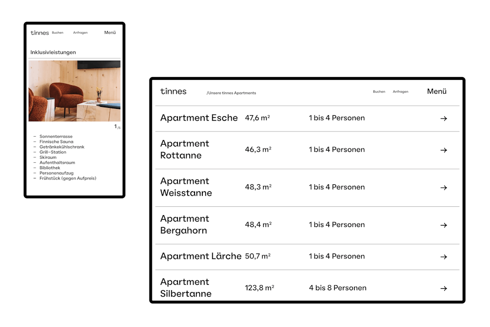Click the Inklusivleistungen heading
This screenshot has height=327, width=490.
53,52
